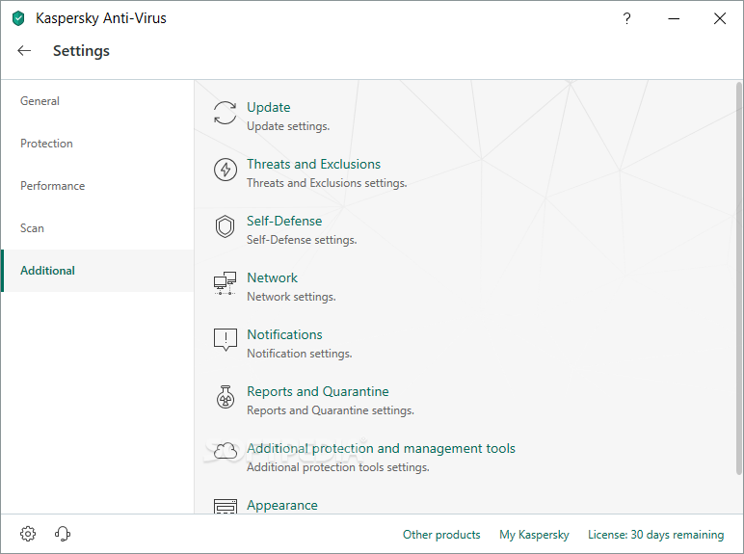Image resolution: width=744 pixels, height=554 pixels.
Task: Select the Protection settings tab
Action: tap(97, 144)
